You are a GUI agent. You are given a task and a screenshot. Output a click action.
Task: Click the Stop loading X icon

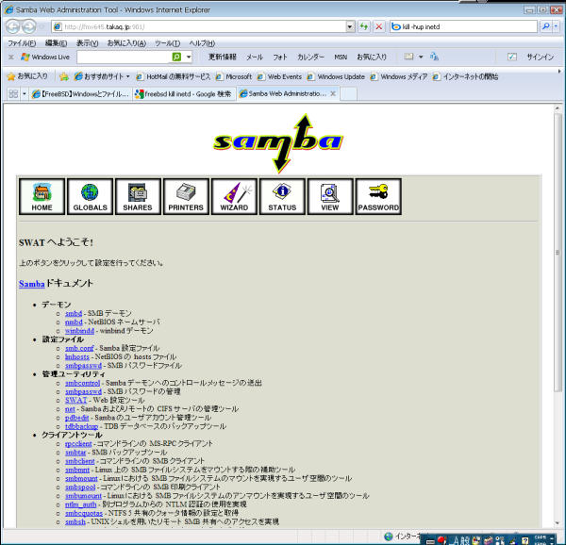378,26
